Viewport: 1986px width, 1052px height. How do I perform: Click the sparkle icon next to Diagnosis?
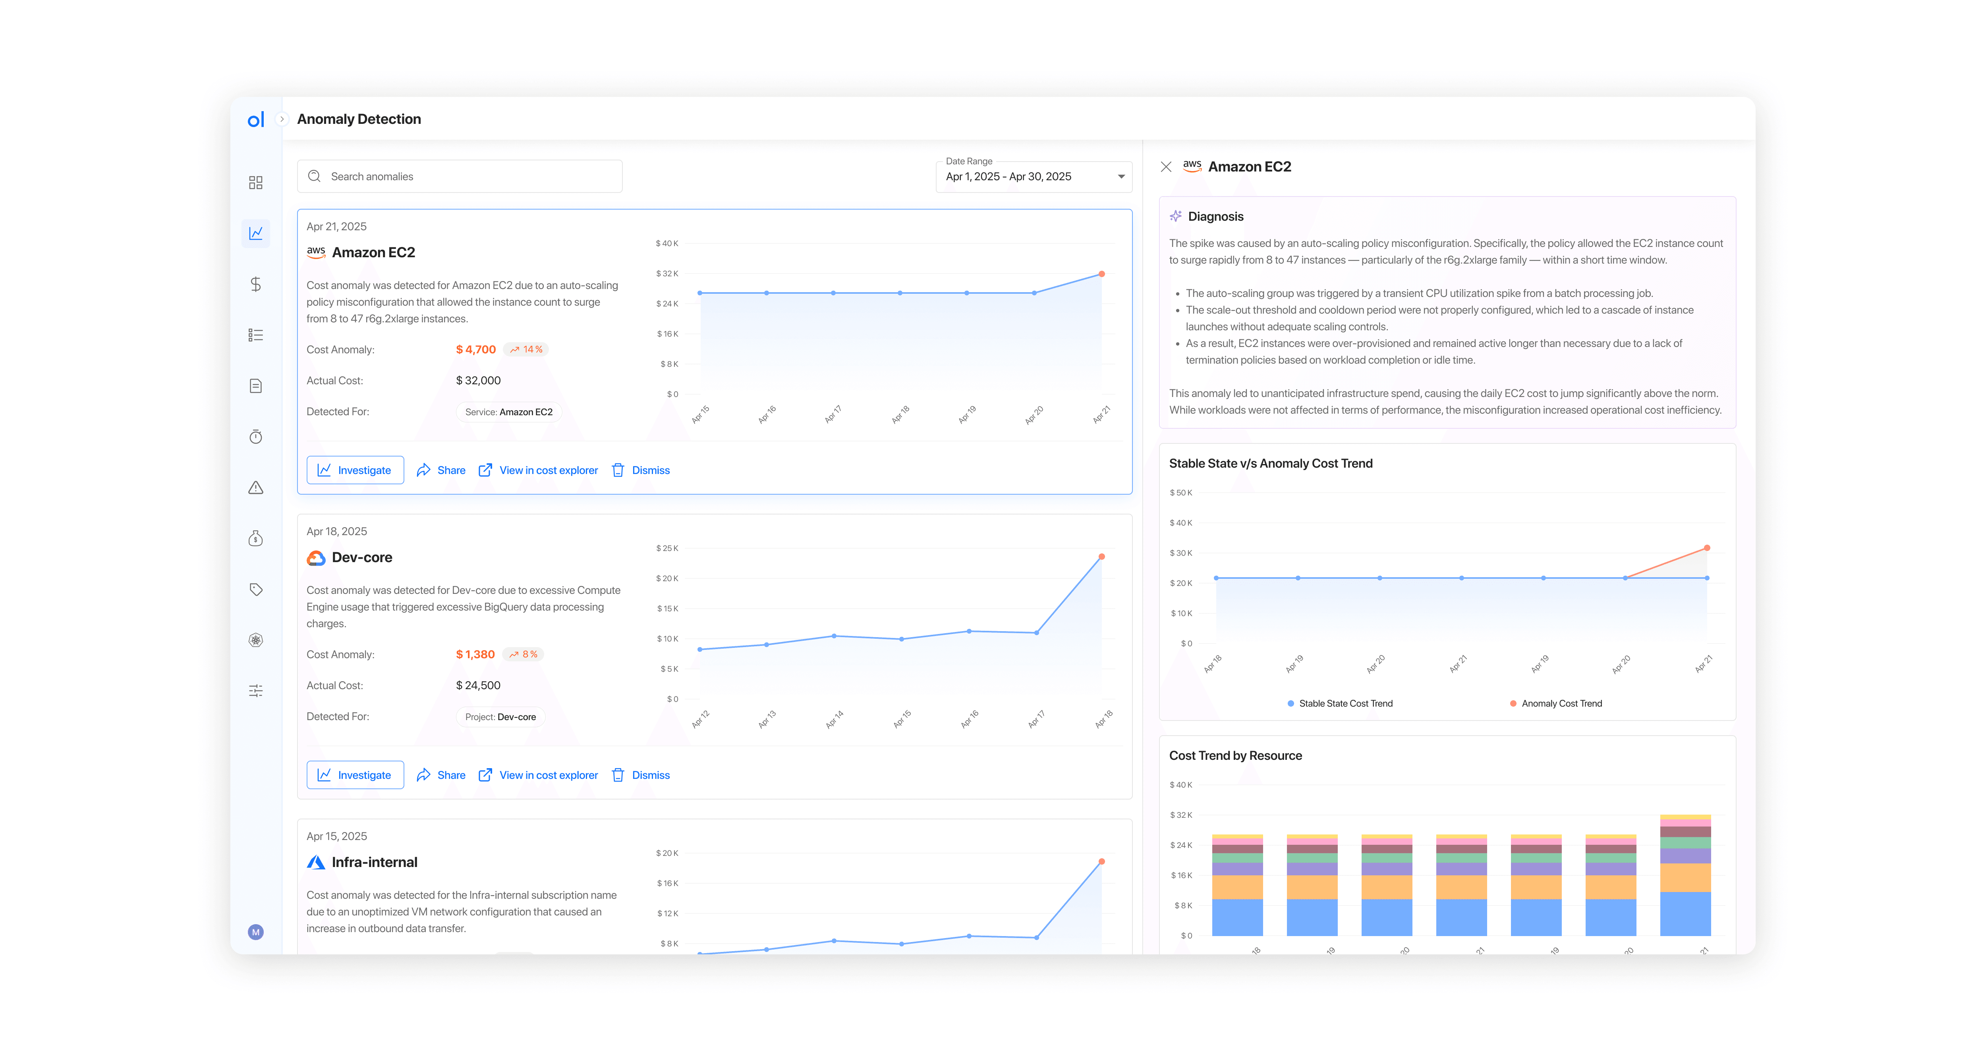(1176, 217)
